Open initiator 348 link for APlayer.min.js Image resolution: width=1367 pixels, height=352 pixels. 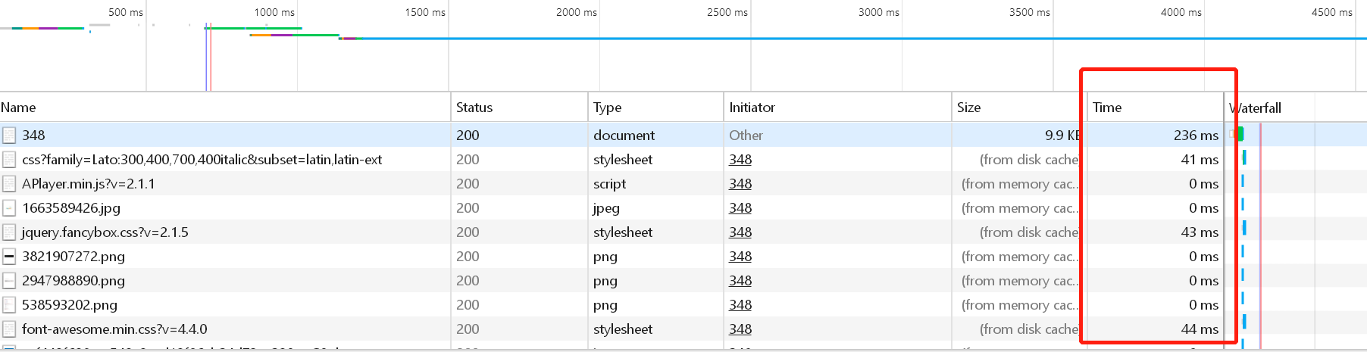pos(740,183)
